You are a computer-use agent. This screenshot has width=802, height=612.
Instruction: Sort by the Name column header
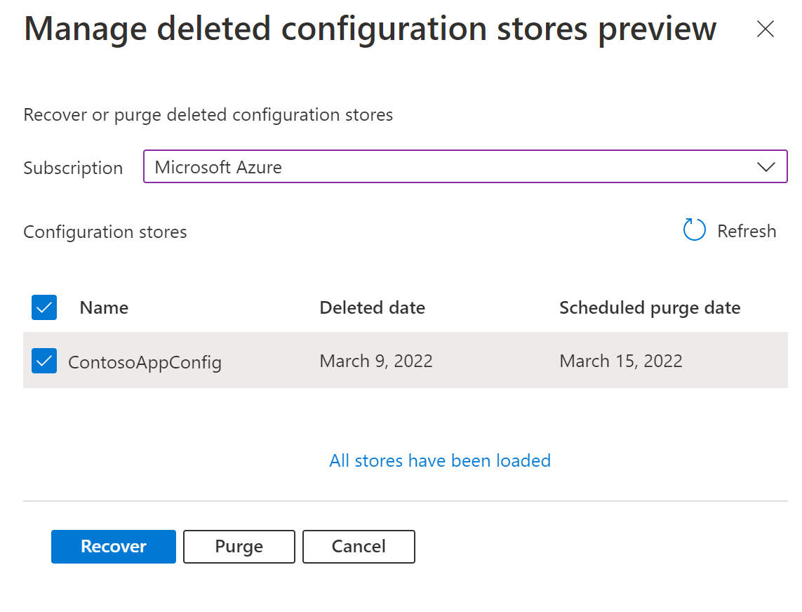click(x=104, y=307)
